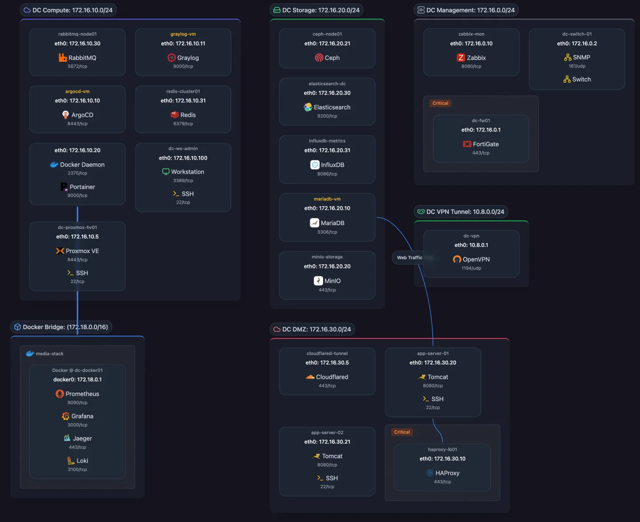Select the RabbitMQ icon on rabbitmq-node01

tap(62, 57)
